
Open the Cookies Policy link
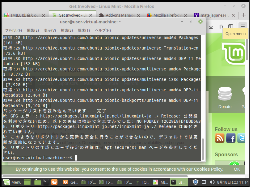tap(209, 169)
